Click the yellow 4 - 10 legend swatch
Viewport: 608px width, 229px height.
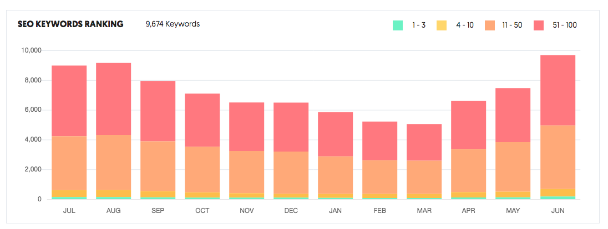coord(442,25)
